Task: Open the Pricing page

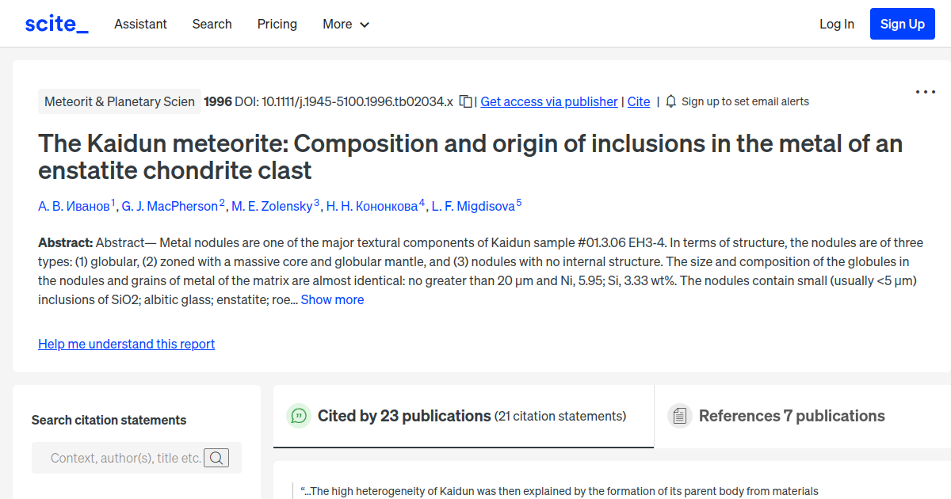Action: click(277, 24)
